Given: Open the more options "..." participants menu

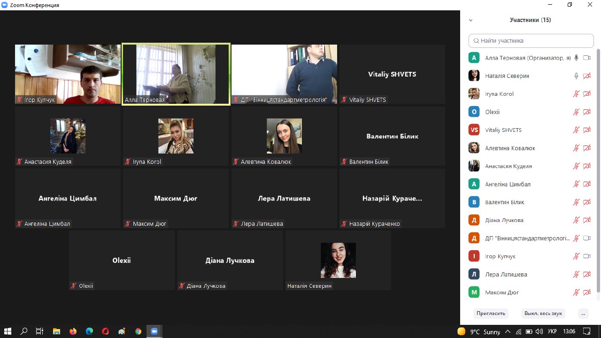Looking at the screenshot, I should pos(583,313).
